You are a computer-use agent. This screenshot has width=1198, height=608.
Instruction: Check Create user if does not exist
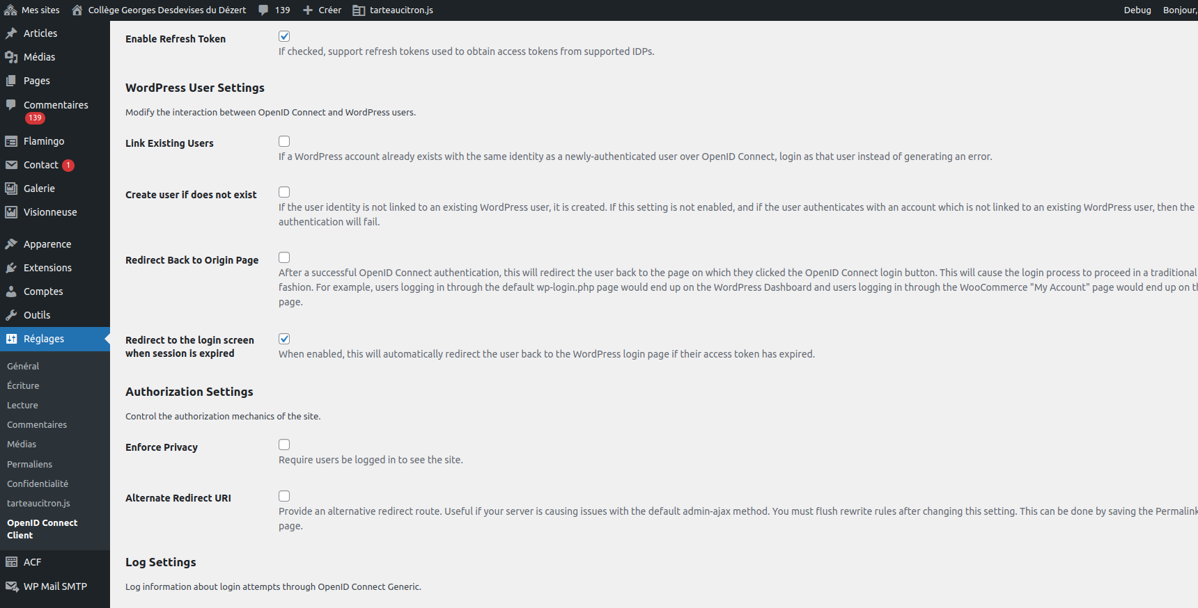(x=284, y=192)
